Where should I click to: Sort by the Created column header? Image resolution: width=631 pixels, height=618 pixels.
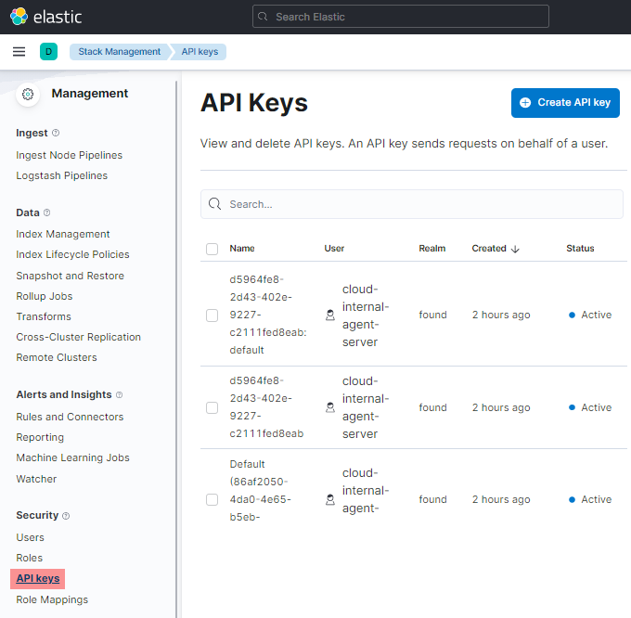tap(495, 249)
